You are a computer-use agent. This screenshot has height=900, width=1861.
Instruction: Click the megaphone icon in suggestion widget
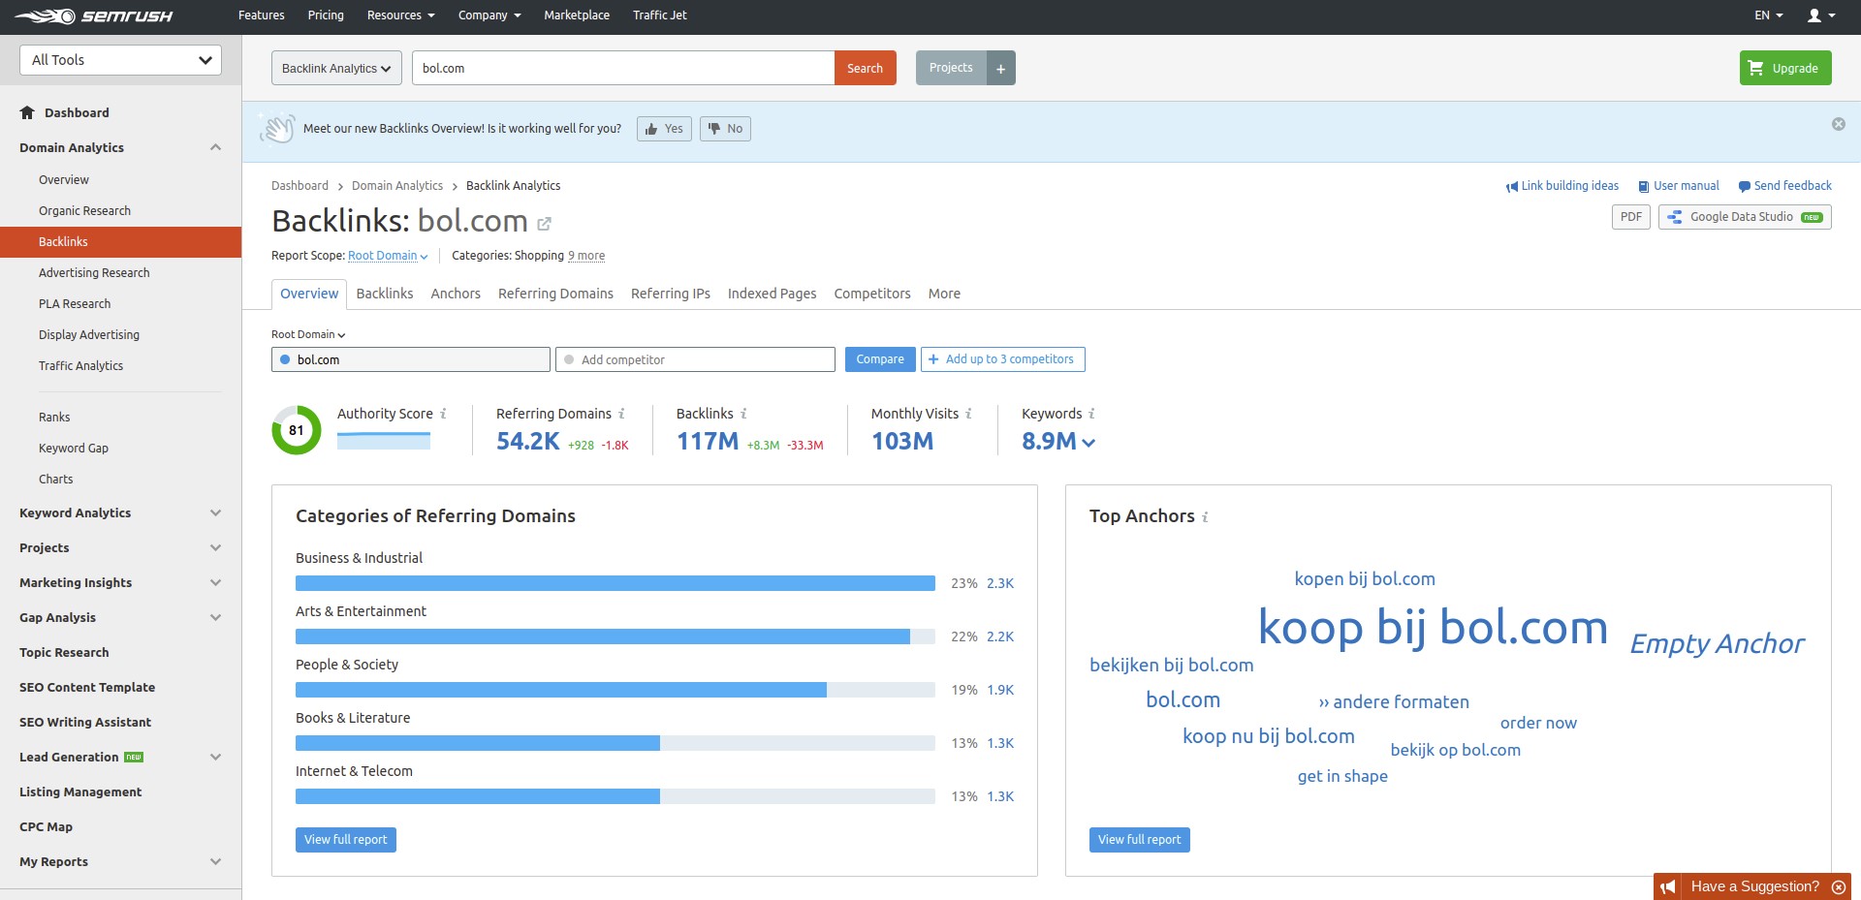click(x=1667, y=886)
